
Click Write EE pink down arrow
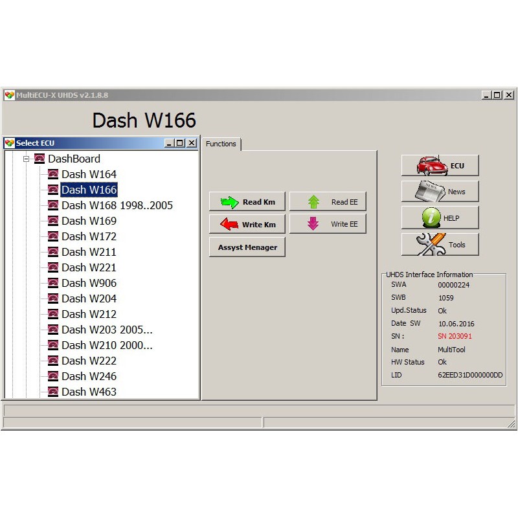point(328,224)
